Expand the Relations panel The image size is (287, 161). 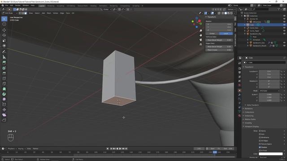248,109
